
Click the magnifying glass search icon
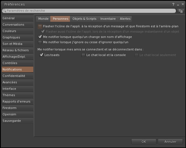(x=4, y=11)
